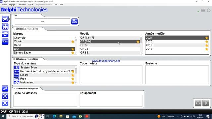Select CF 85 model
Screen dimensions: 212x119
[110, 53]
